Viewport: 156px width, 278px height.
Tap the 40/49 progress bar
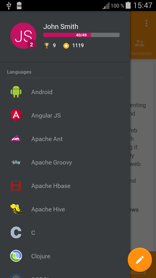81,35
